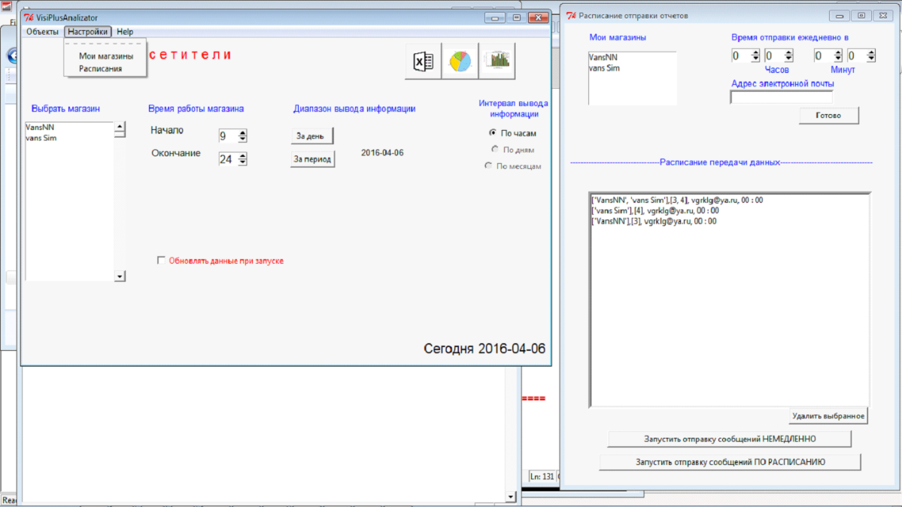The width and height of the screenshot is (902, 507).
Task: Open the pie chart view icon
Action: pyautogui.click(x=460, y=62)
